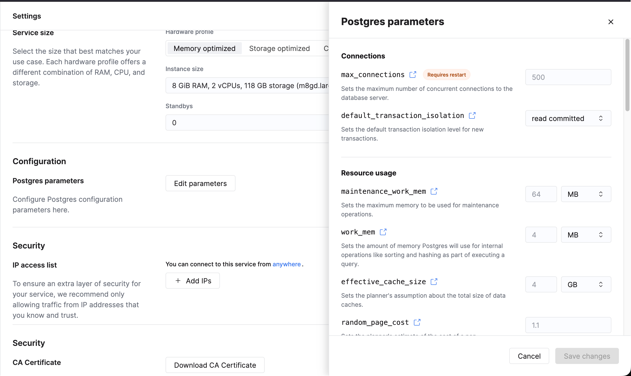Open effective_cache_size documentation link
This screenshot has height=376, width=631.
click(x=434, y=281)
